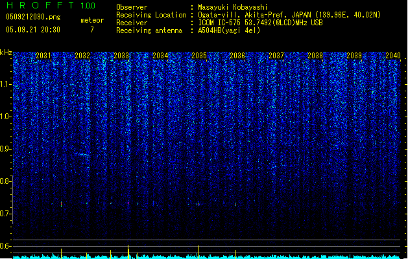Click the echo blip at 2036
The width and height of the screenshot is (408, 259).
235,205
